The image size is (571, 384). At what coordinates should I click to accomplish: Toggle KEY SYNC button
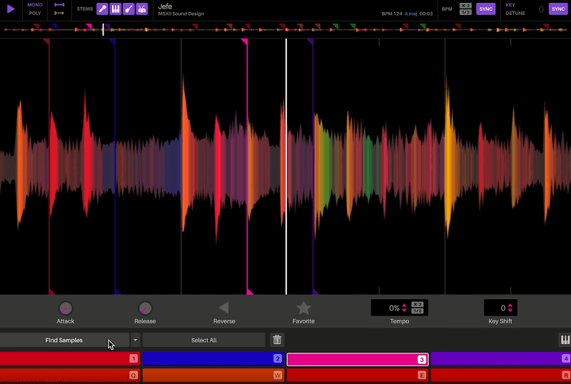[557, 9]
